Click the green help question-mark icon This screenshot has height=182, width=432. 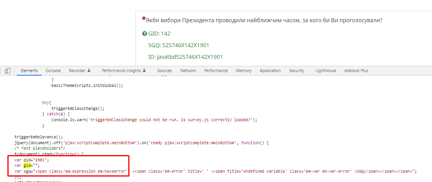point(144,34)
